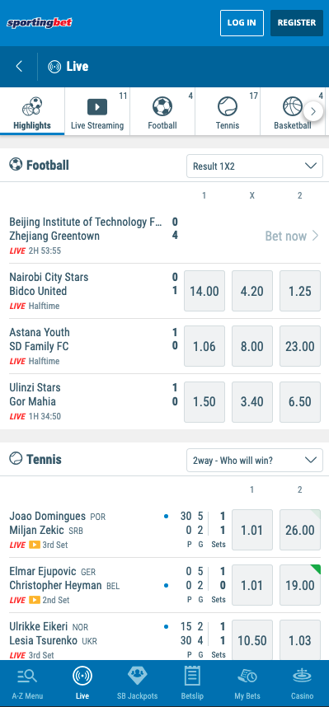Open the Result 1X2 market dropdown
This screenshot has height=707, width=329.
pos(255,166)
